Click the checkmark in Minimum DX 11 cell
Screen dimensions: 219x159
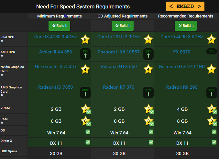(x=88, y=142)
